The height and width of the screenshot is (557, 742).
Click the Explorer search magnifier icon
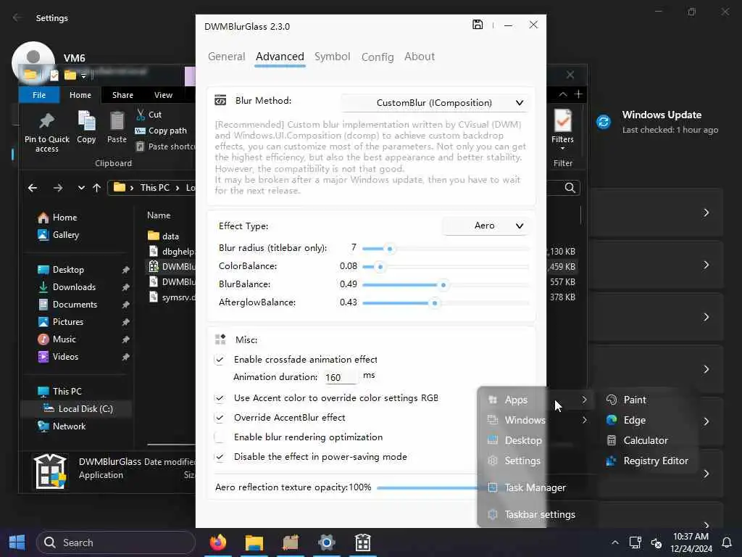pyautogui.click(x=570, y=188)
